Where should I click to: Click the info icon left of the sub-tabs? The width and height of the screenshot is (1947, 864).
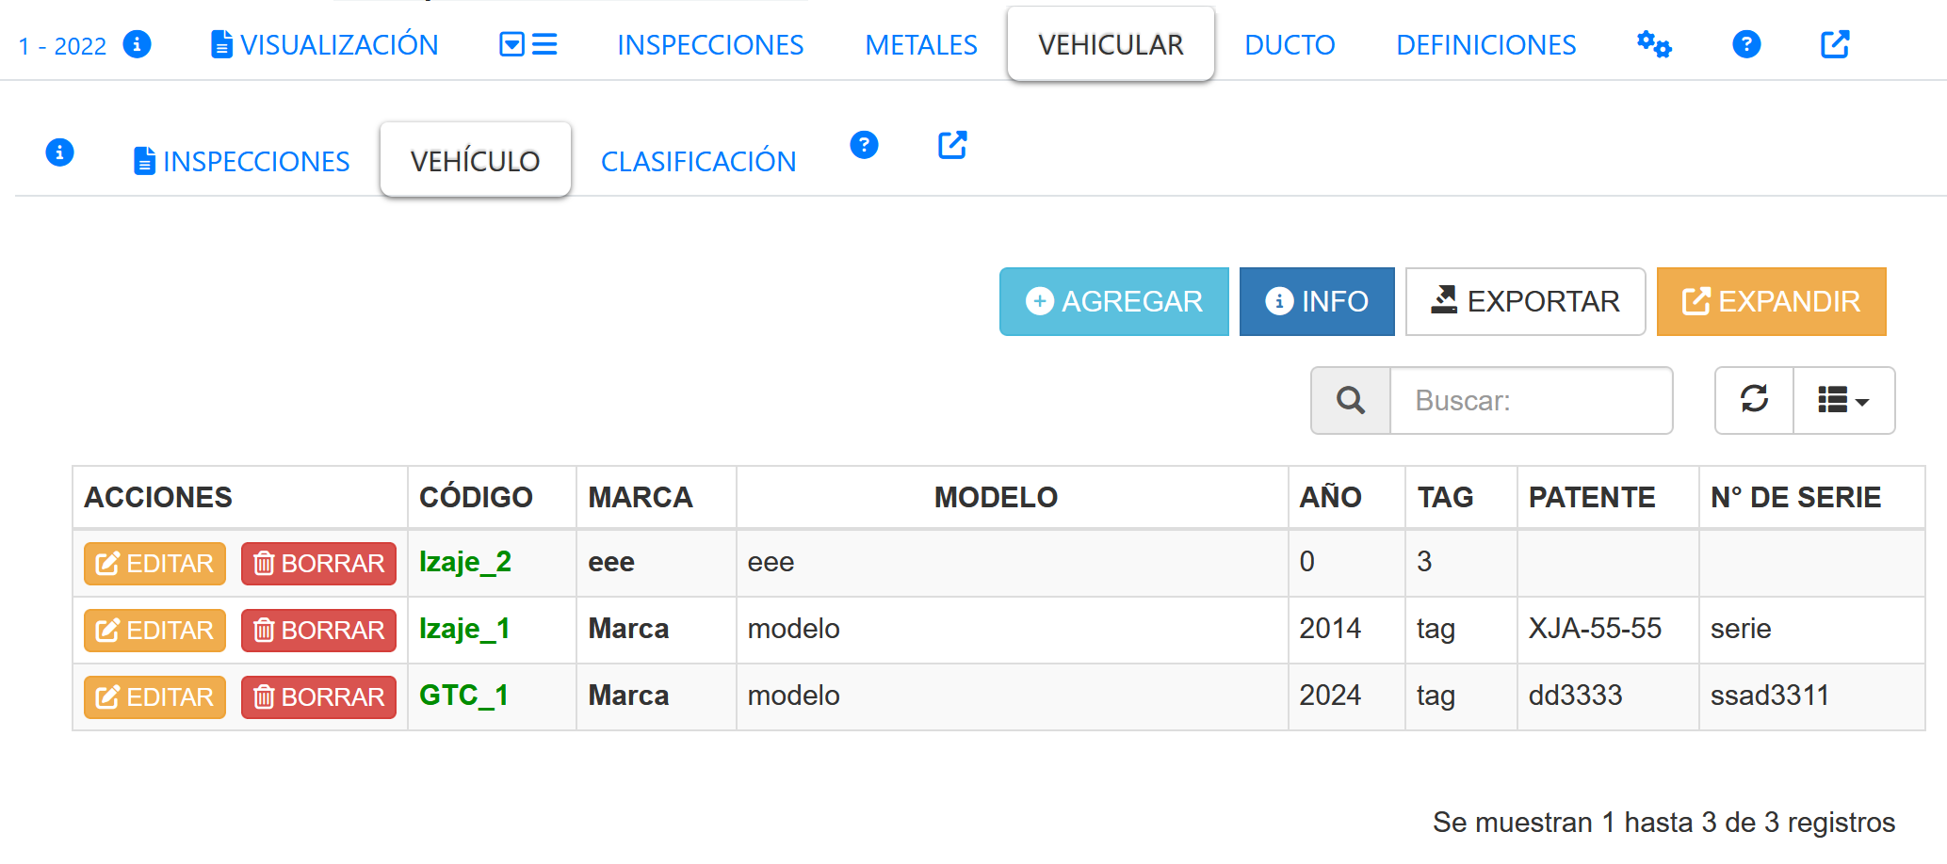click(x=59, y=152)
